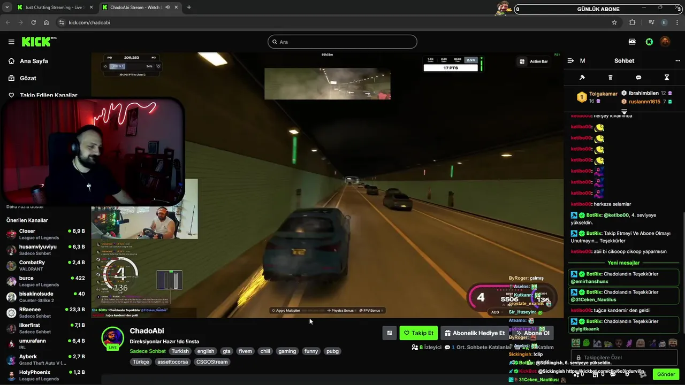The height and width of the screenshot is (385, 685).
Task: Open the ticket icon in the top bar
Action: coord(633,42)
